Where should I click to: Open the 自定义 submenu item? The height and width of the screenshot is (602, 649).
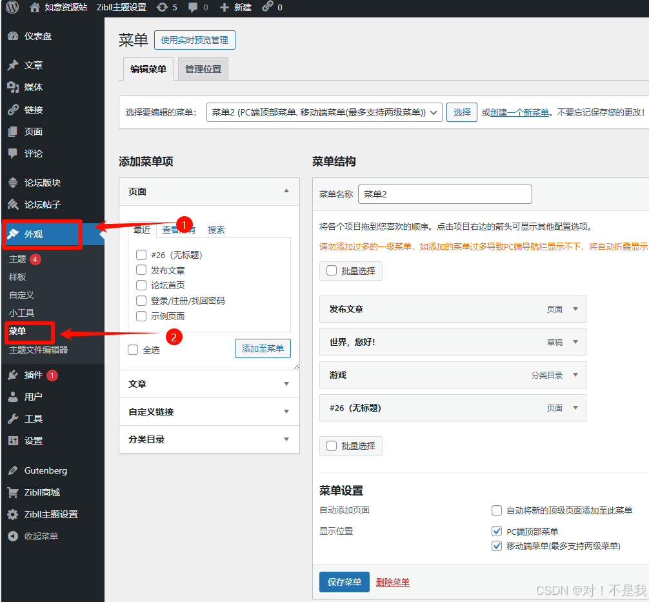click(21, 295)
